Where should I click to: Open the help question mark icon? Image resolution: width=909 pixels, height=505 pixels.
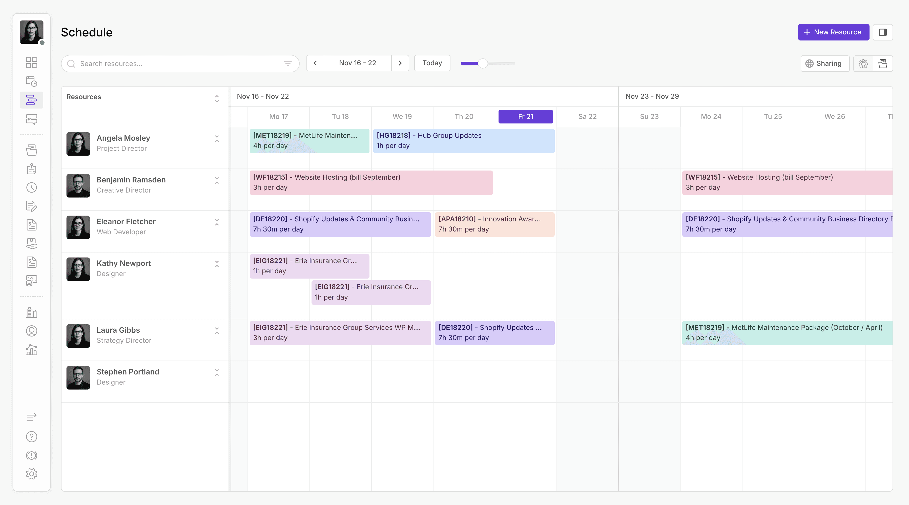point(31,436)
